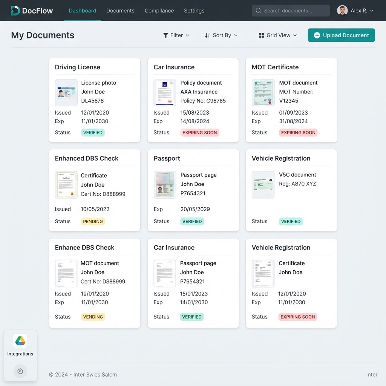
Task: Click VERIFIED badge on Driving License
Action: tap(93, 132)
